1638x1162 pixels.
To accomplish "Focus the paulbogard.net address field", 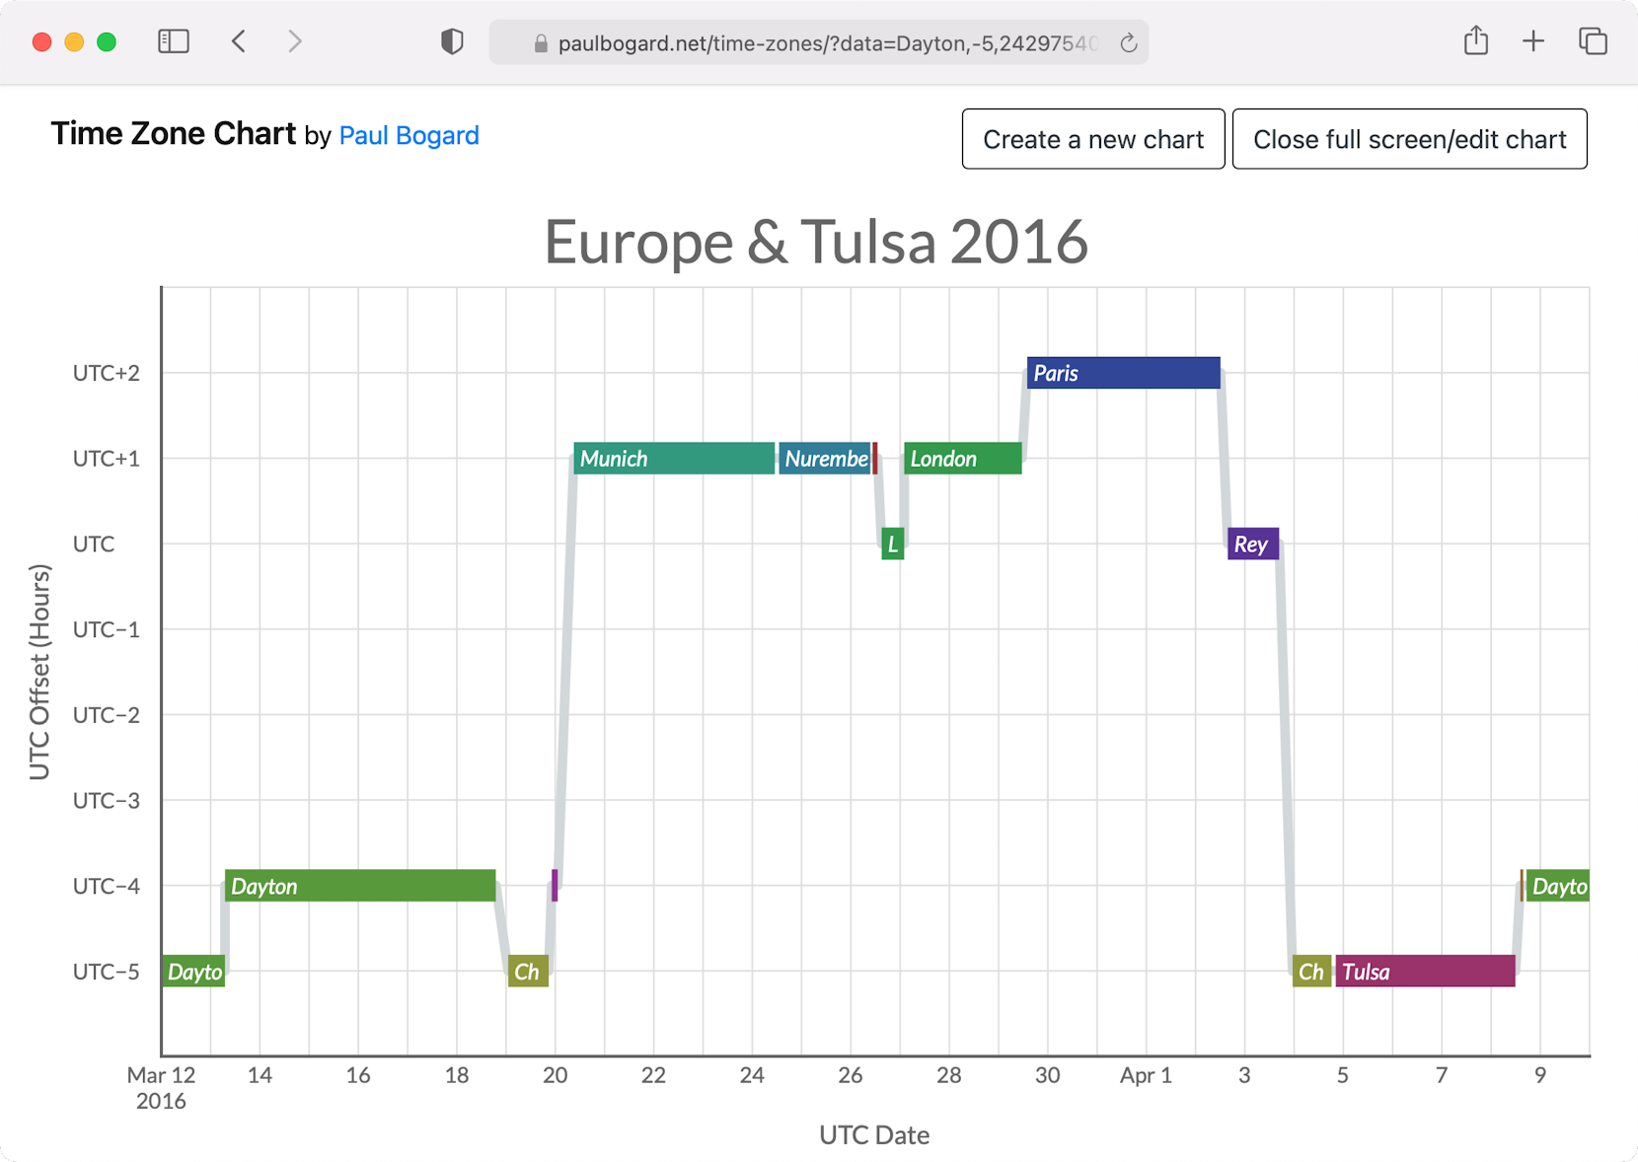I will pos(819,43).
